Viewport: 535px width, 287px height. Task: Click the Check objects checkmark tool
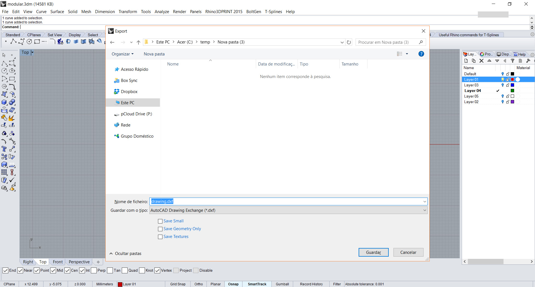[x=12, y=180]
